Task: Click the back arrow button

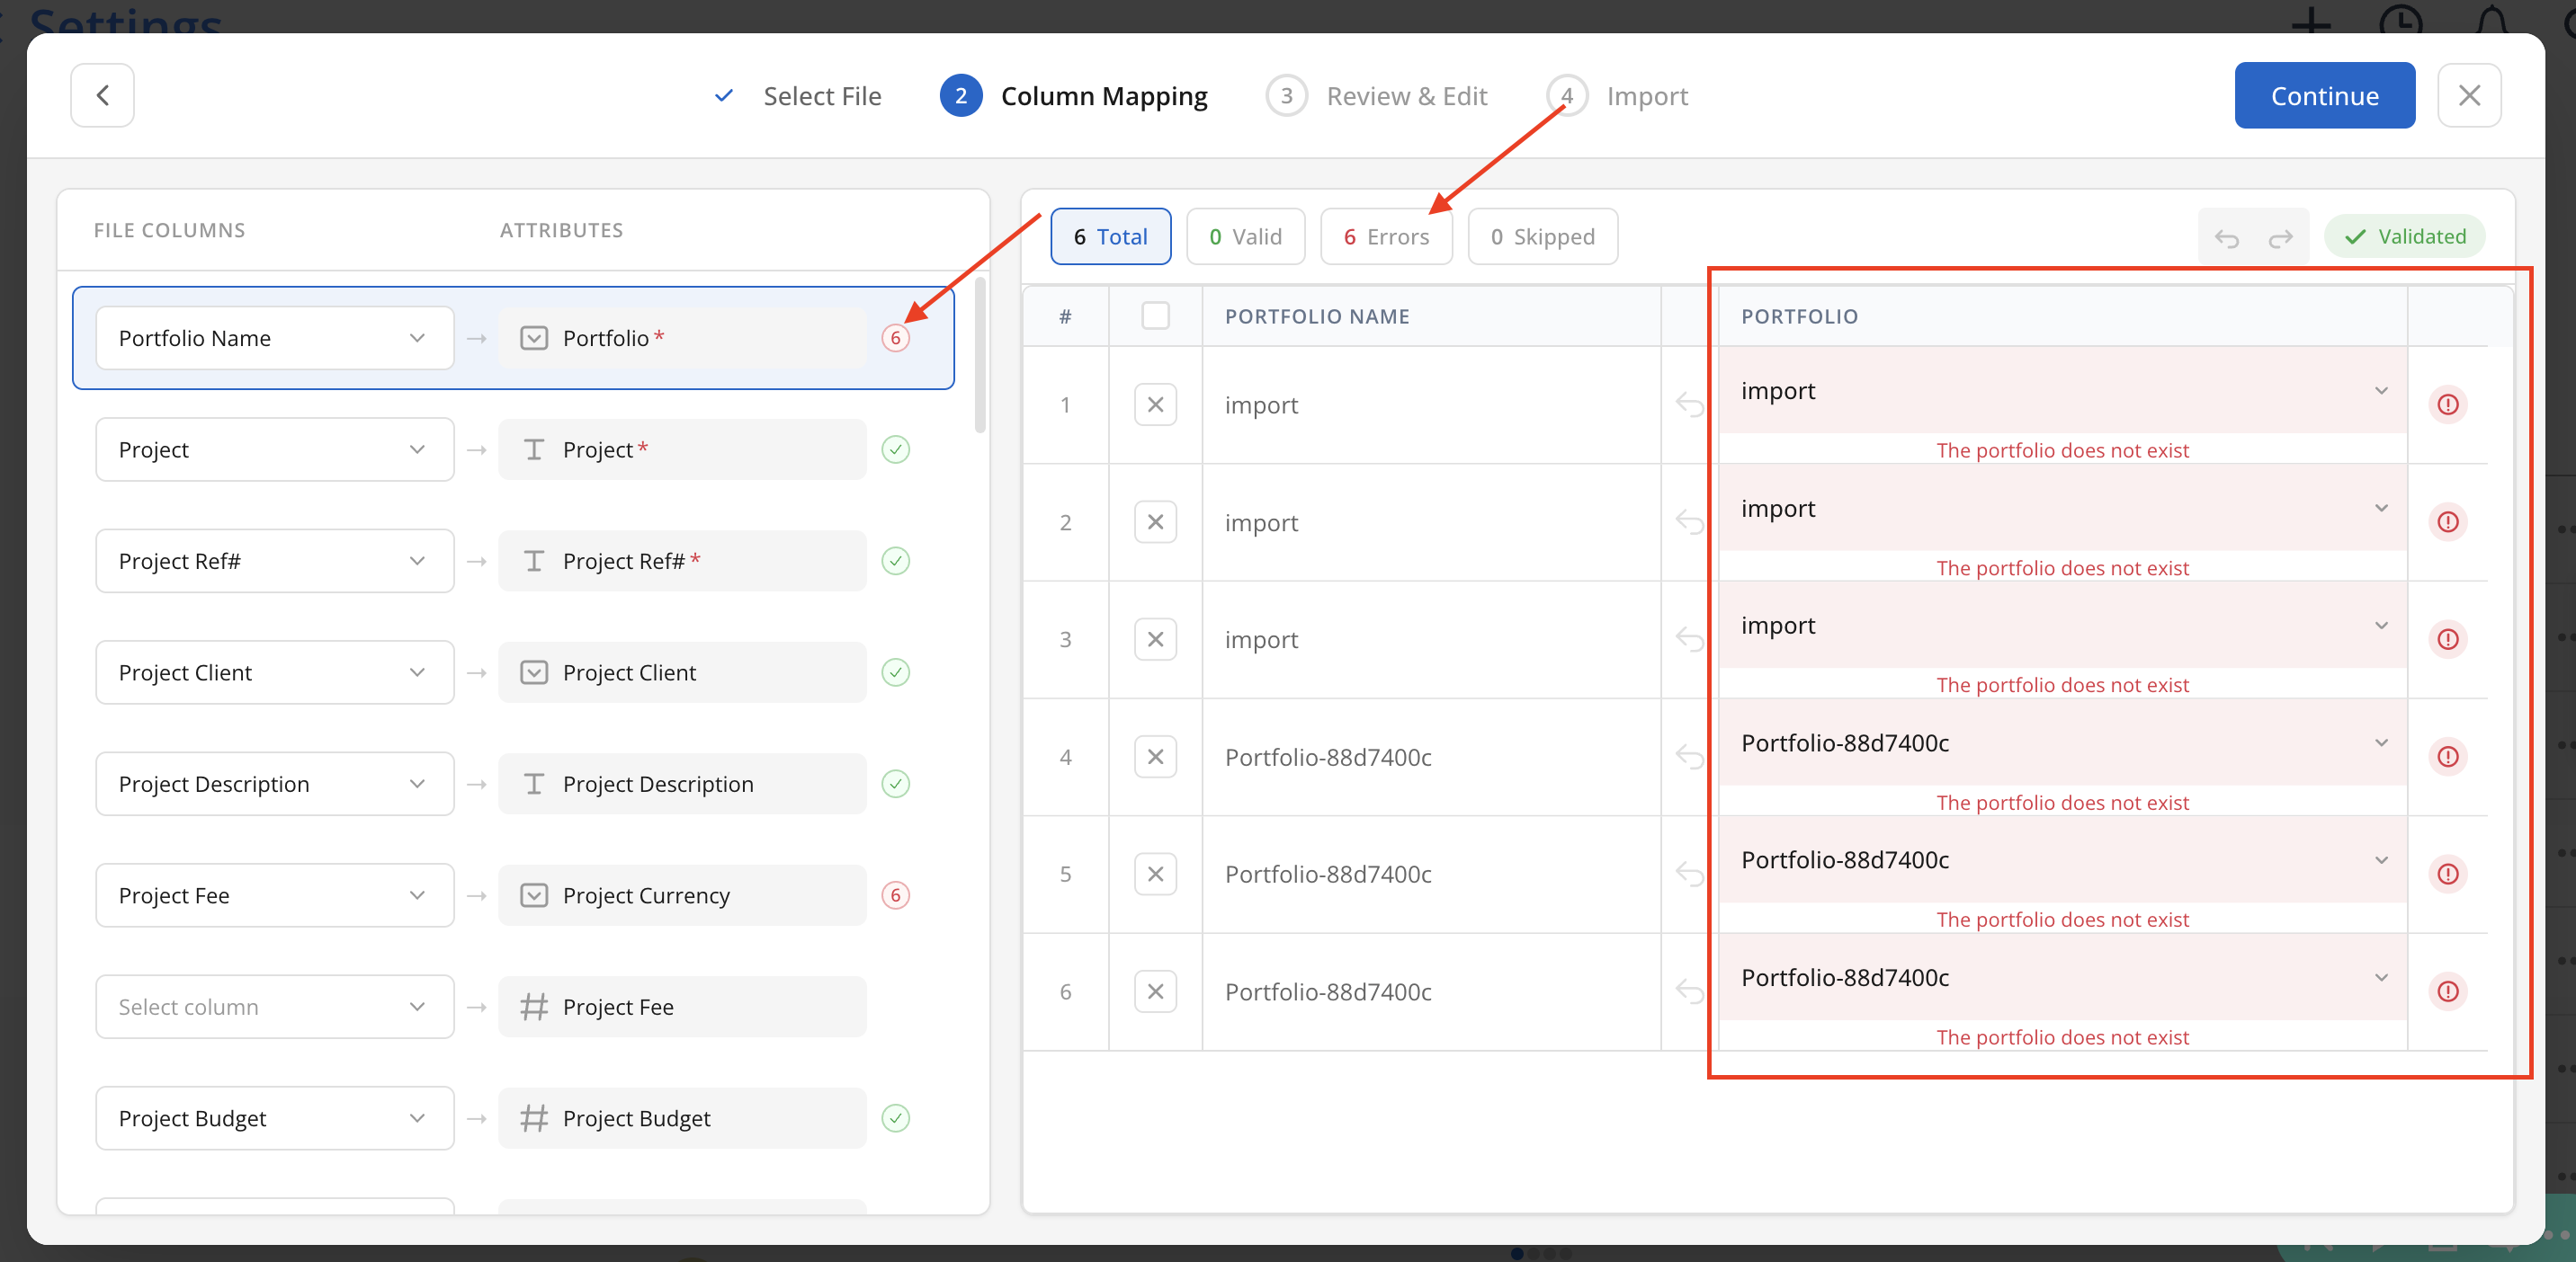Action: 102,96
